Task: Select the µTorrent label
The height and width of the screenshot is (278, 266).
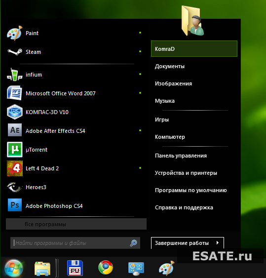Action: [x=37, y=150]
